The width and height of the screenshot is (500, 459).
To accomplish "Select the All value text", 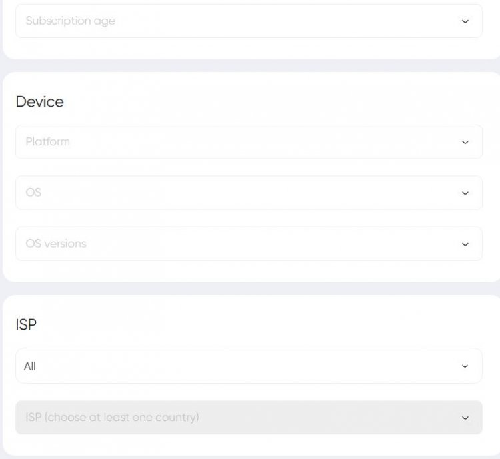I will click(x=30, y=366).
